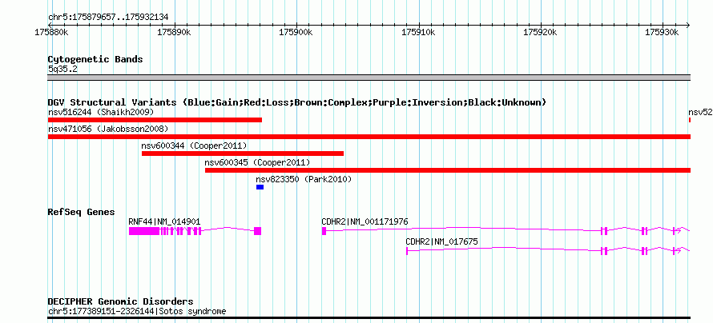Select the black Sotos syndrome region bar

click(369, 318)
